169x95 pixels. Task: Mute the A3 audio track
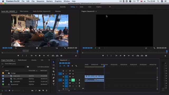[x=73, y=86]
